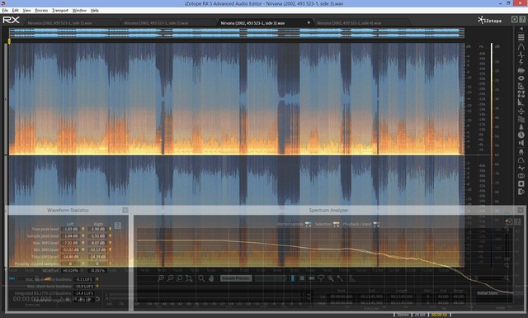Select the frequency selection tool
The width and height of the screenshot is (528, 318).
pyautogui.click(x=312, y=278)
